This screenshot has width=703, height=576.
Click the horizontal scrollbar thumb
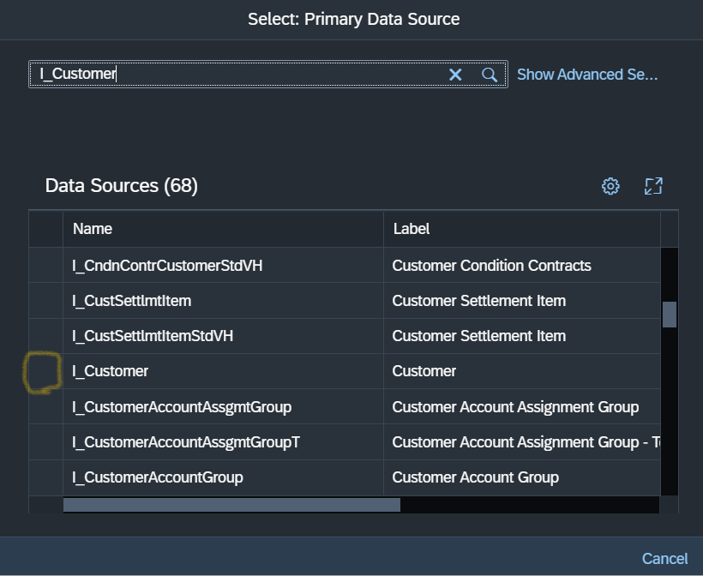(231, 505)
